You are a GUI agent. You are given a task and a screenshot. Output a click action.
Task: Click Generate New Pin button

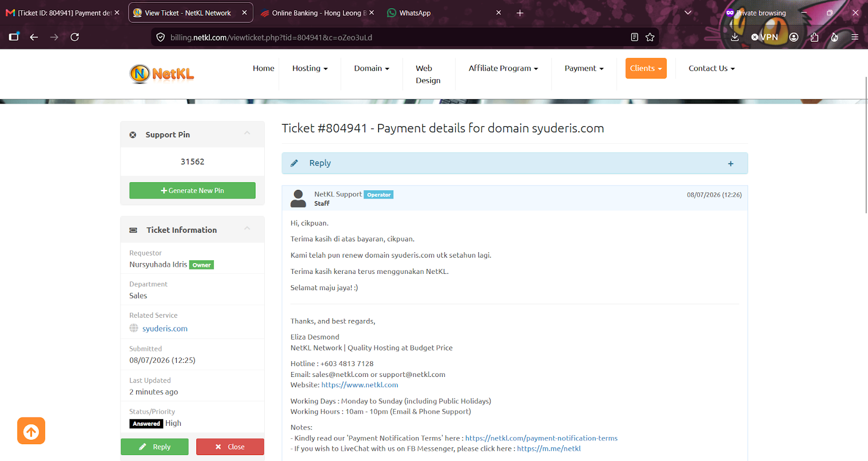coord(193,190)
